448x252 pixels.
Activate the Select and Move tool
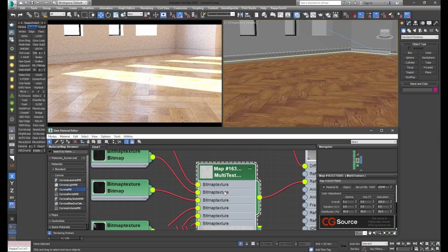(100, 15)
